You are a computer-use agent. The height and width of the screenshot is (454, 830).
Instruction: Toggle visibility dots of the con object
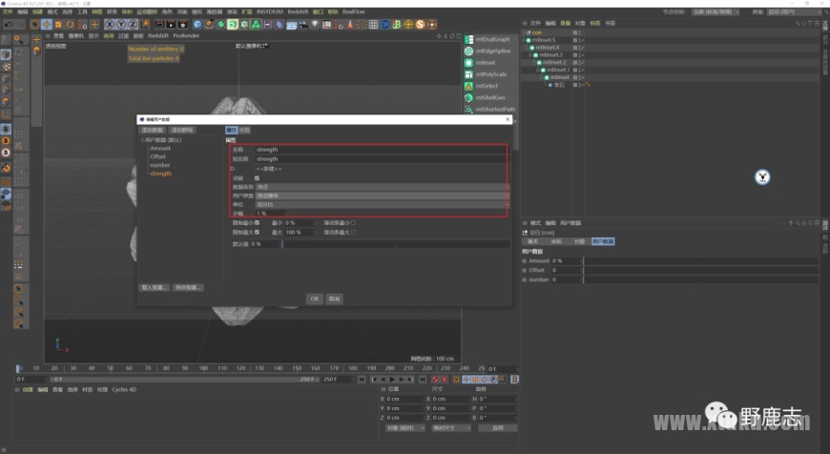point(580,32)
